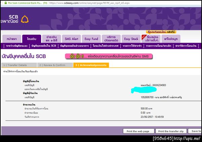Viewport: 202px width, 142px height.
Task: Open the บริการบัตรเครดิต credit card tab
Action: [x=111, y=39]
